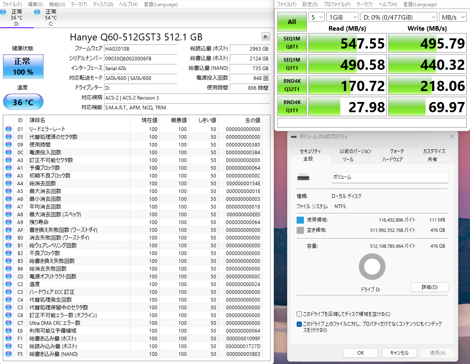Click the blue used space color swatch
Image resolution: width=470 pixels, height=364 pixels.
300,220
